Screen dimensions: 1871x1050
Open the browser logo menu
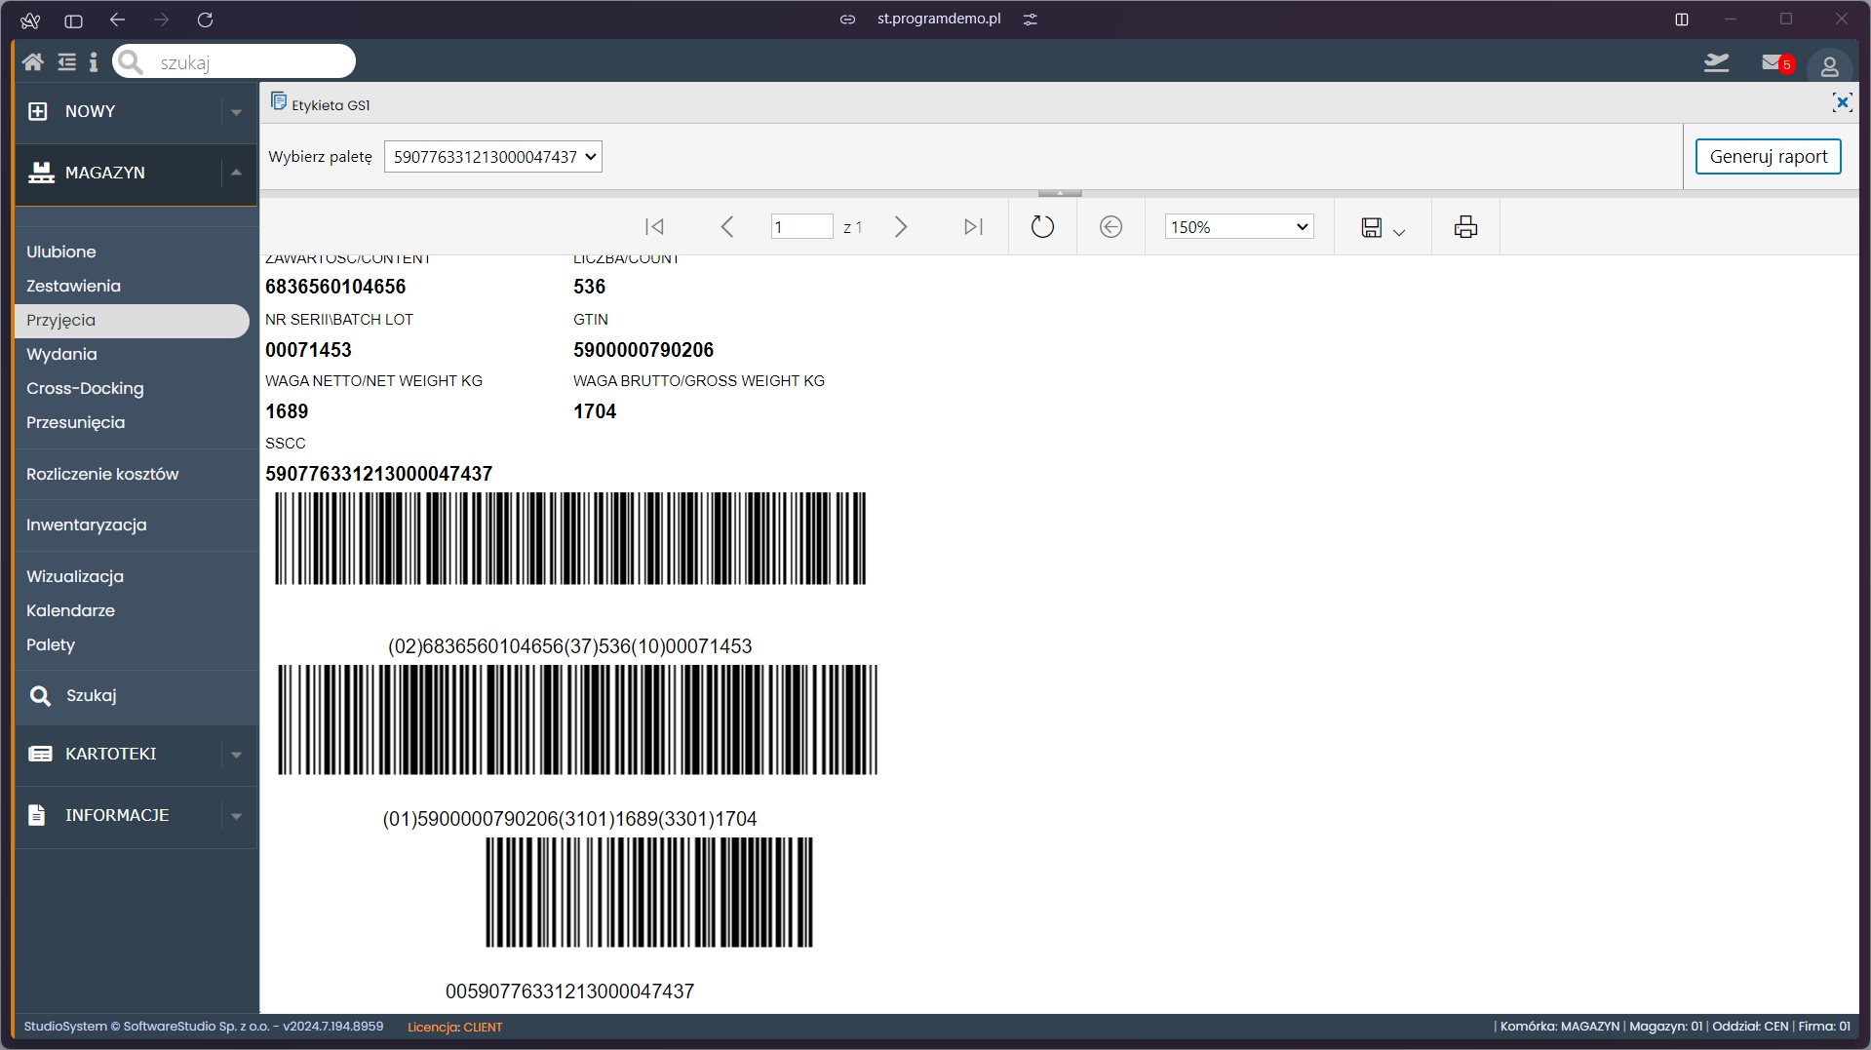point(30,19)
